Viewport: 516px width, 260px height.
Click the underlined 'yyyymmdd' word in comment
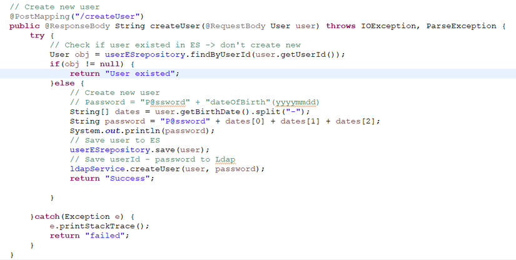[x=296, y=102]
